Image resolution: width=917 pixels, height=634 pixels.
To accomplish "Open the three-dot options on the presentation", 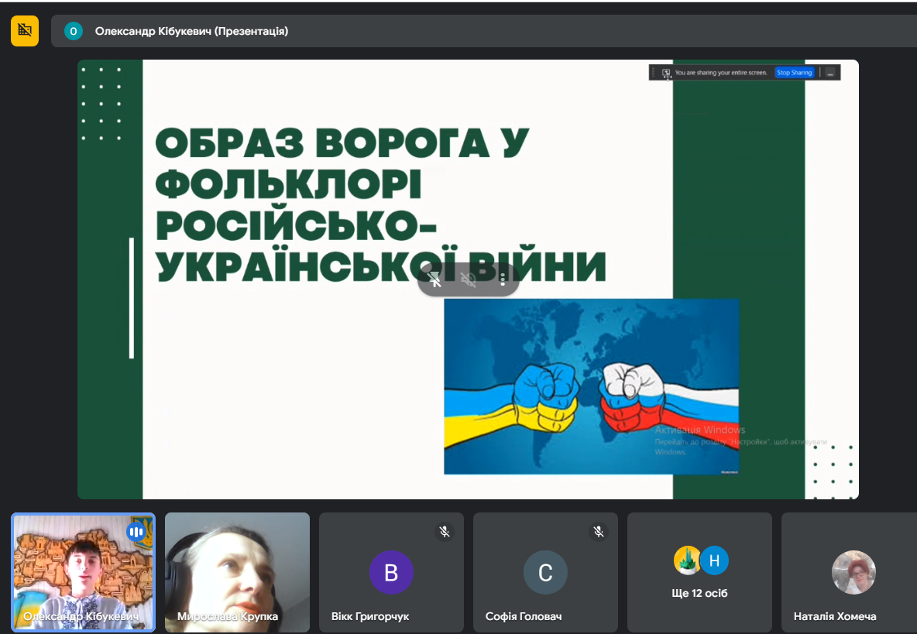I will (x=503, y=279).
